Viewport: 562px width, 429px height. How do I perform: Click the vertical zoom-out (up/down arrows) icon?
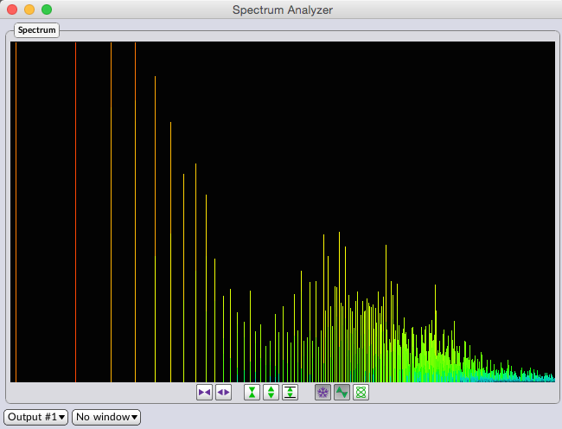[271, 393]
